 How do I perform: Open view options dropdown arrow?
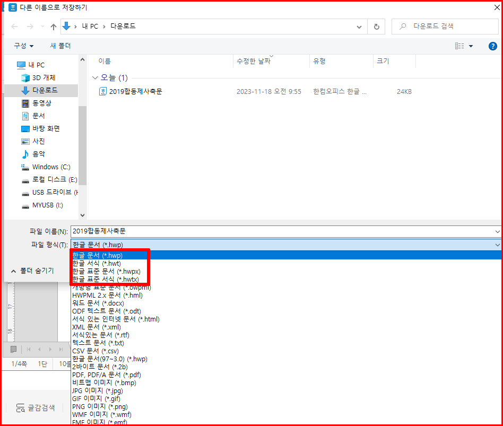pyautogui.click(x=471, y=46)
